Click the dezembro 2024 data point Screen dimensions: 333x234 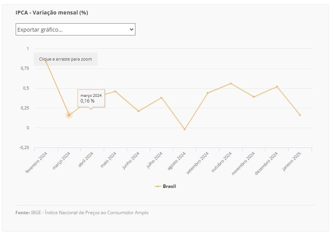click(277, 87)
